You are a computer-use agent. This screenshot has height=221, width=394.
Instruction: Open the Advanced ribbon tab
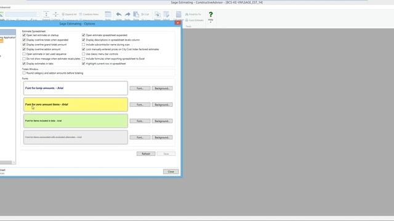pos(5,7)
